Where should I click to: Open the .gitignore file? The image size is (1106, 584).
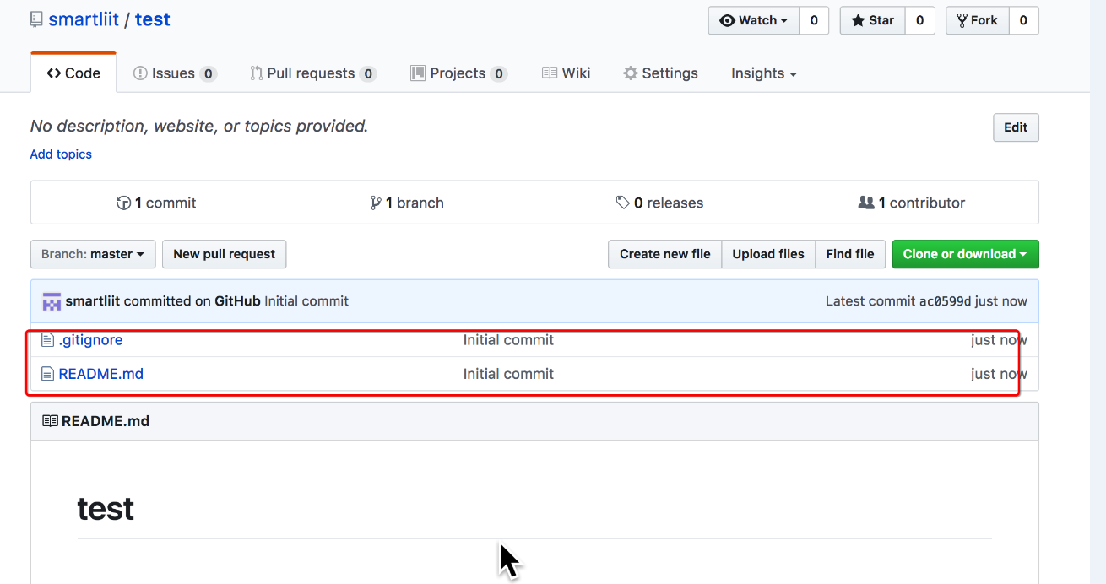pyautogui.click(x=90, y=340)
